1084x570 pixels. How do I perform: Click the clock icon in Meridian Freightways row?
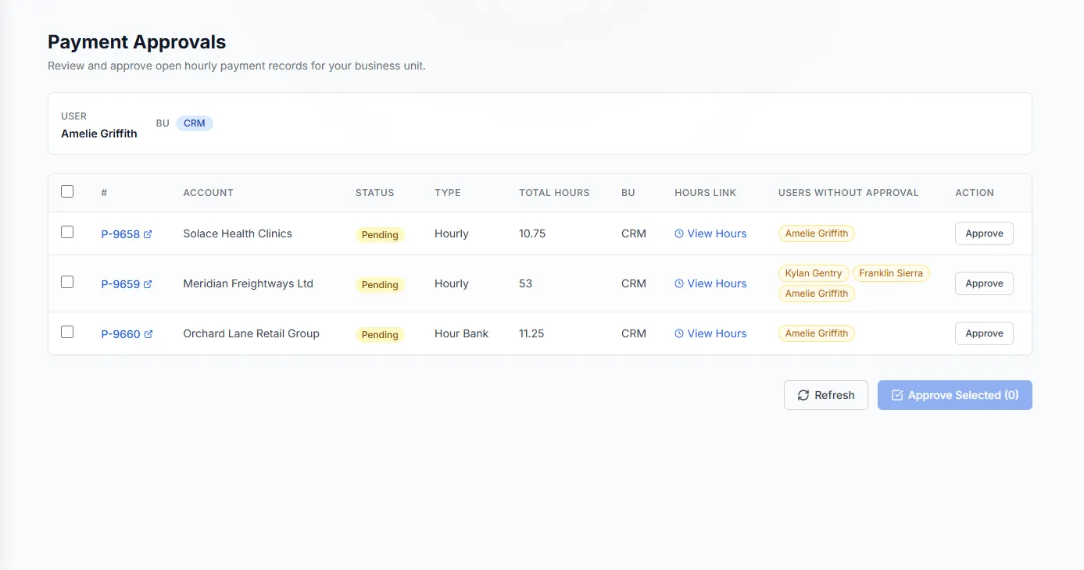pyautogui.click(x=679, y=283)
